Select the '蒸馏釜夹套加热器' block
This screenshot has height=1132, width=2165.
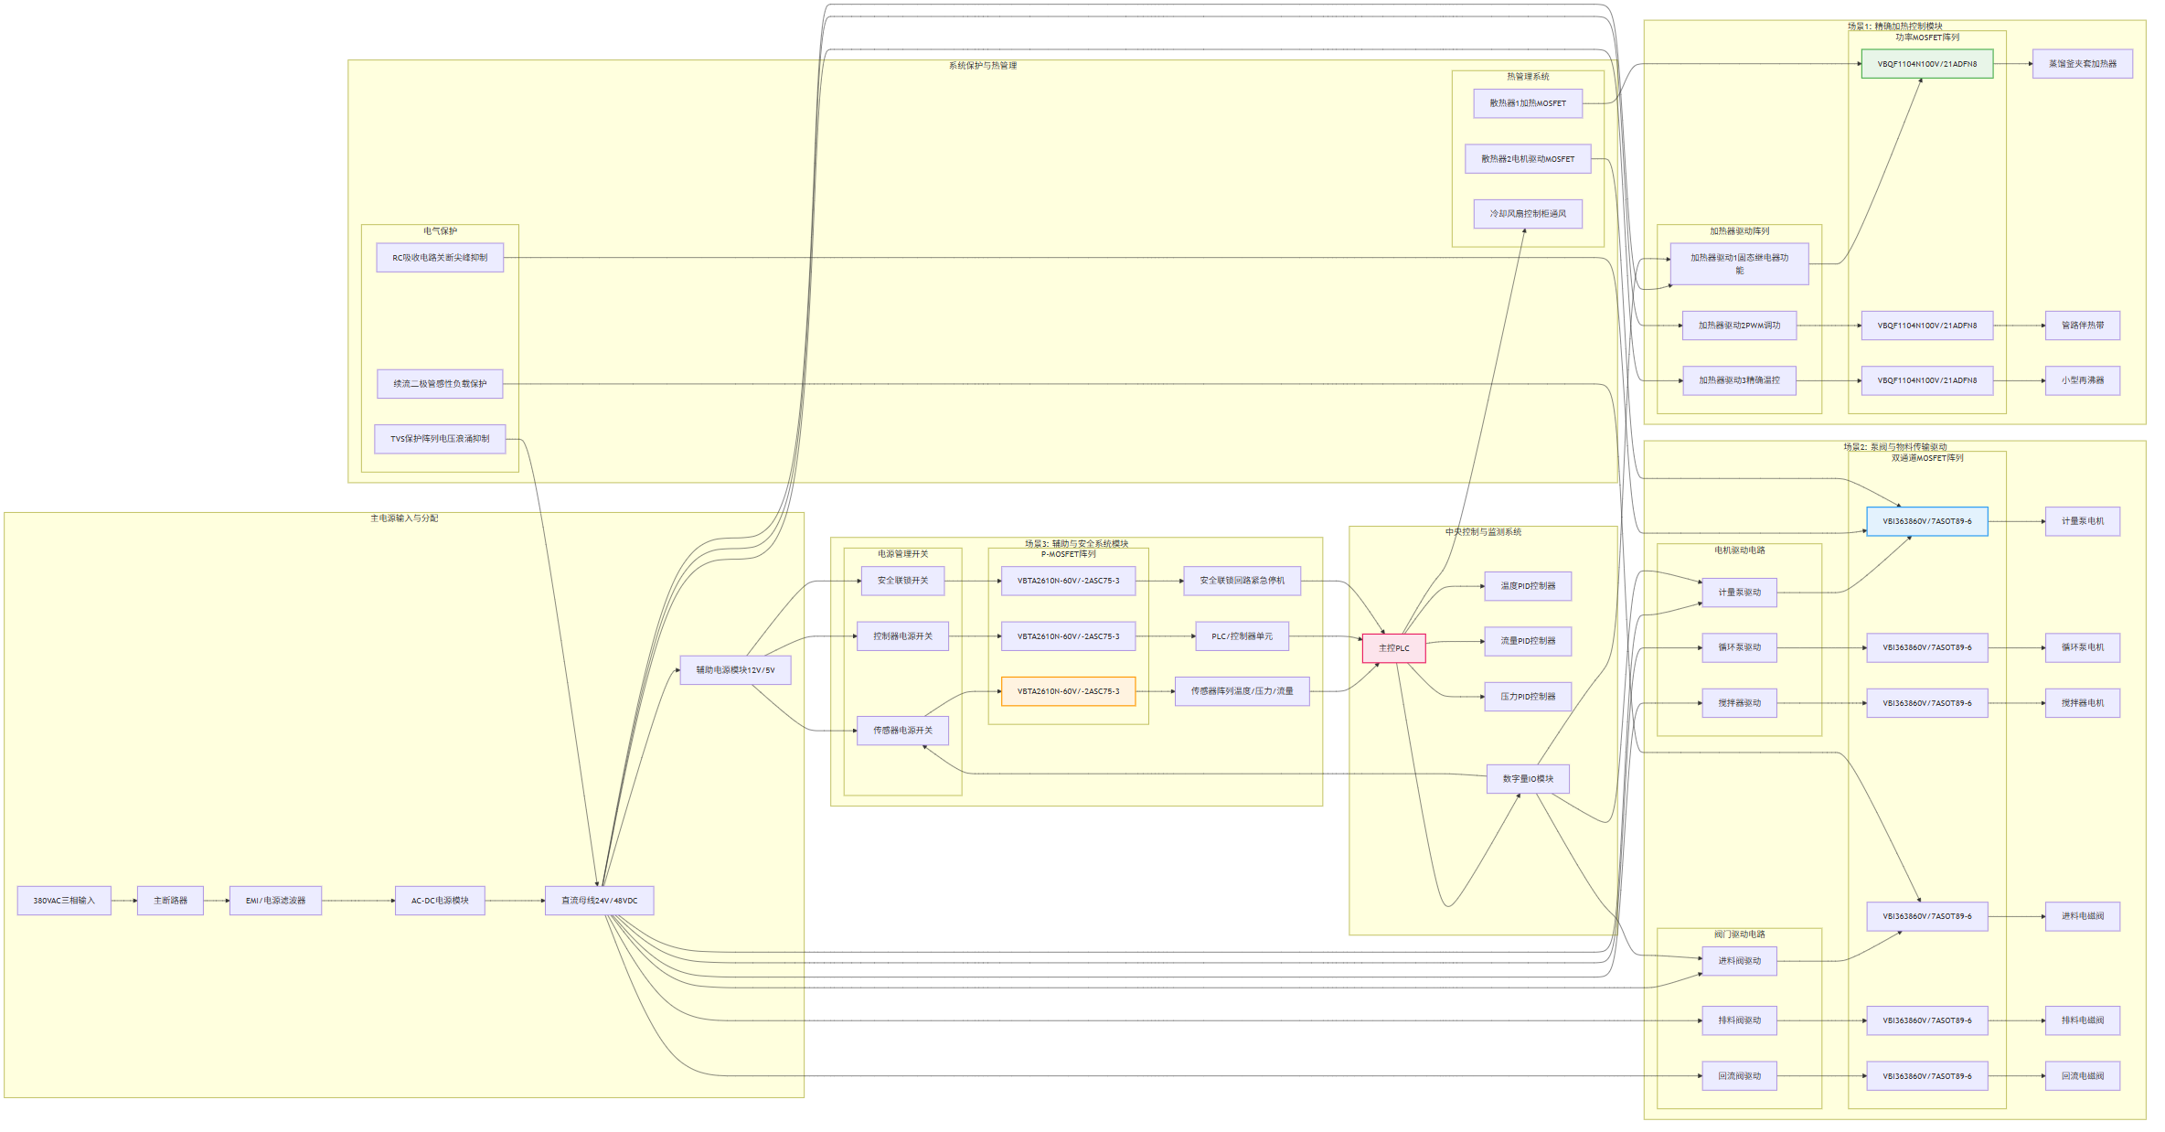pos(2083,64)
